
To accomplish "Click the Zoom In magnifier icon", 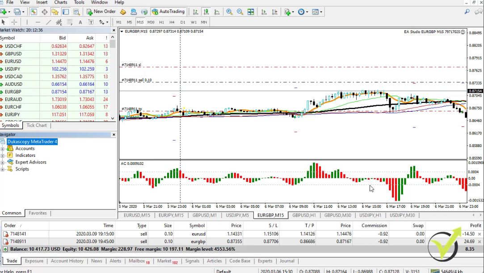I will pyautogui.click(x=229, y=12).
